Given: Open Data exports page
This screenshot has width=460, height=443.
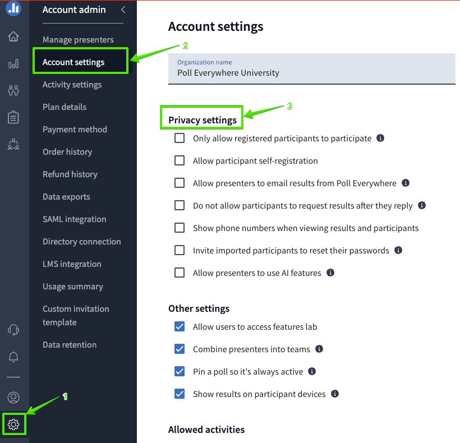Looking at the screenshot, I should click(66, 197).
